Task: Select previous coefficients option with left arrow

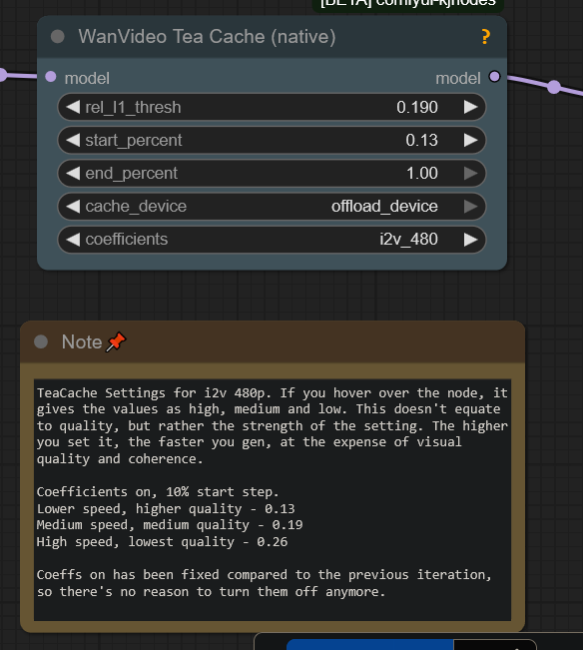Action: tap(73, 240)
